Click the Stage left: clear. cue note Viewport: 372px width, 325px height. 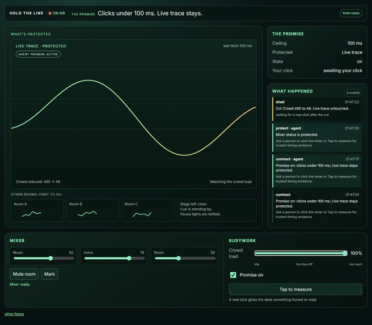(193, 204)
